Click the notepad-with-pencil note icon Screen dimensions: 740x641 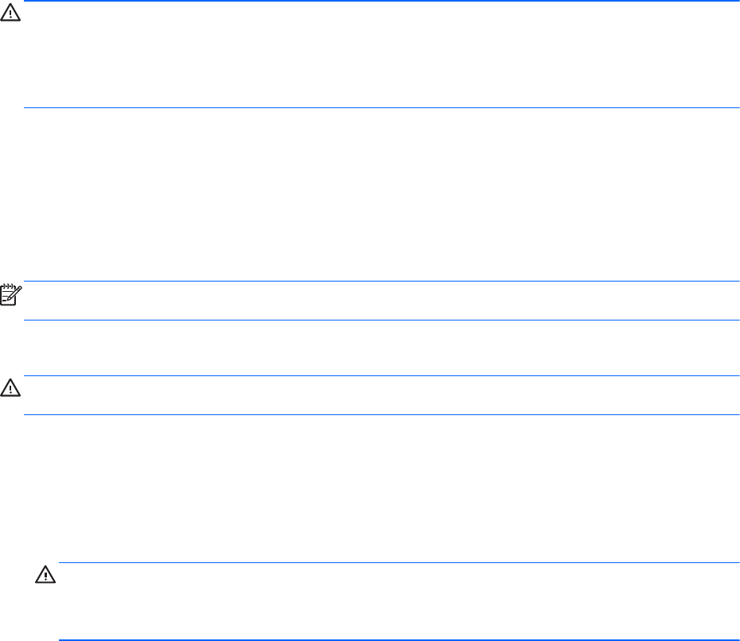pyautogui.click(x=10, y=297)
